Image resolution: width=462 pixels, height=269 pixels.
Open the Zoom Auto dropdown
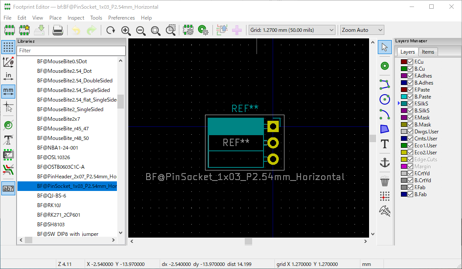pyautogui.click(x=362, y=30)
